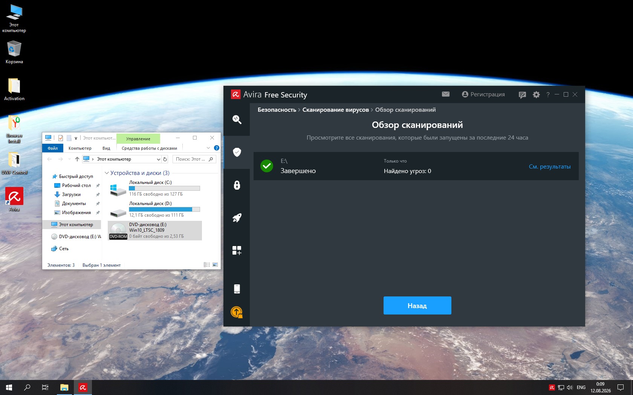Click the New folder quick access icon in Explorer
This screenshot has width=633, height=395.
tap(69, 138)
